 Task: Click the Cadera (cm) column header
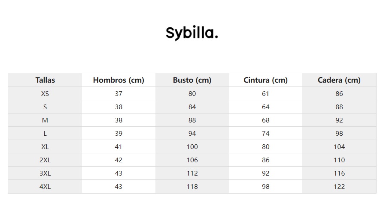[x=339, y=80]
